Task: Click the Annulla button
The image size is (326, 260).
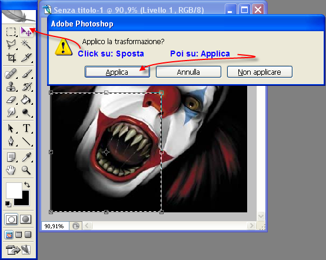Action: click(x=188, y=72)
